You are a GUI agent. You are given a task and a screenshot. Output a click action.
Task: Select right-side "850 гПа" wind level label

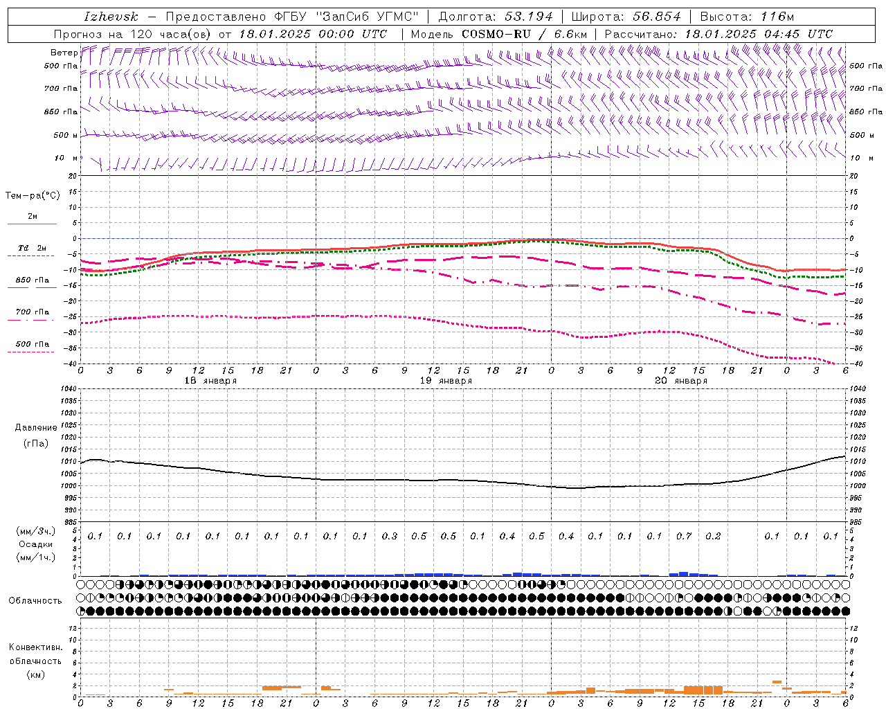[866, 111]
